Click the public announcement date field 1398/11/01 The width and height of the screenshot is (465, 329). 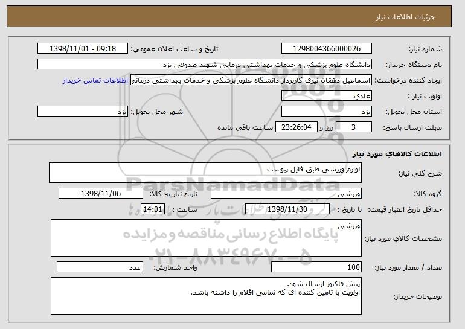coord(83,49)
